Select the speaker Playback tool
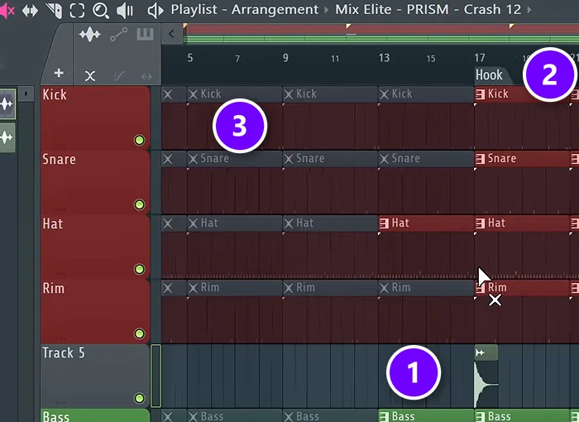 [125, 11]
